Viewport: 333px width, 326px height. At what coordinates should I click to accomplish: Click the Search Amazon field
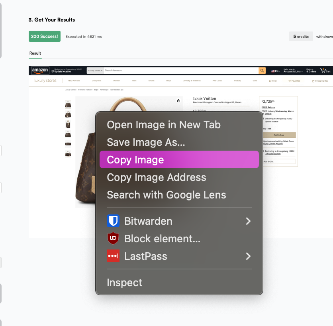coord(181,71)
